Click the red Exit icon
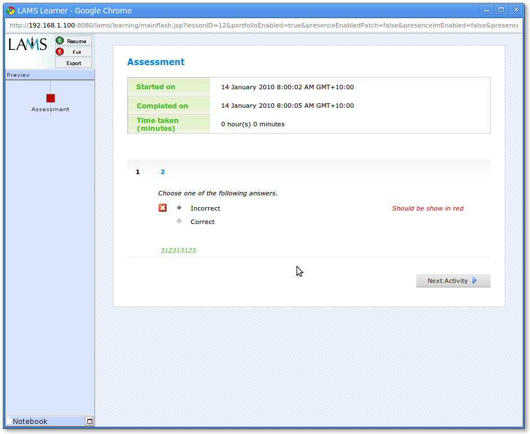The height and width of the screenshot is (434, 530). click(60, 52)
